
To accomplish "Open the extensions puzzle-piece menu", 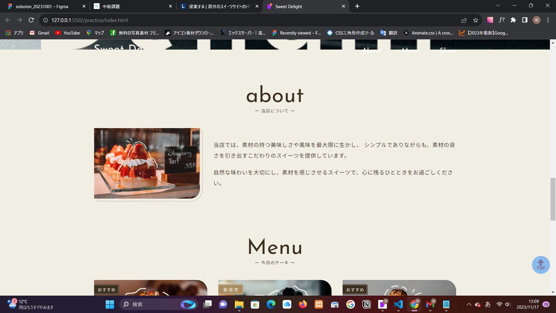I will coord(513,20).
